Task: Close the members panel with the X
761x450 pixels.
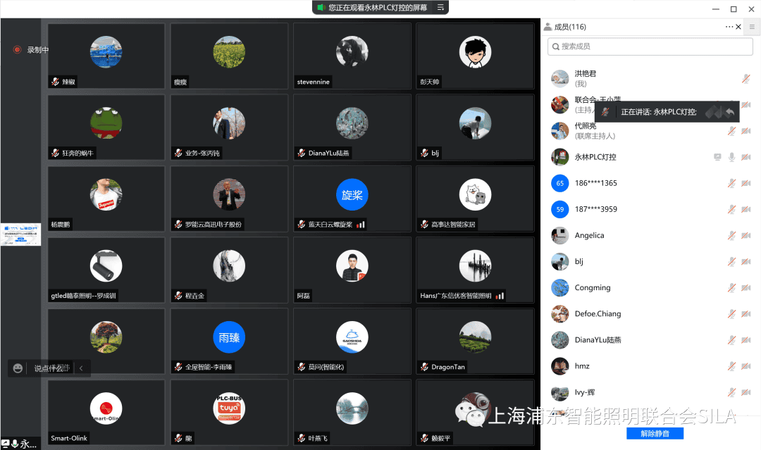Action: pos(738,27)
